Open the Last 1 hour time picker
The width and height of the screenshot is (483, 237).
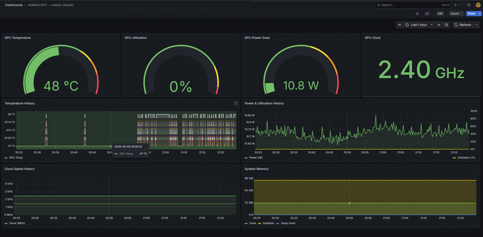pos(419,25)
